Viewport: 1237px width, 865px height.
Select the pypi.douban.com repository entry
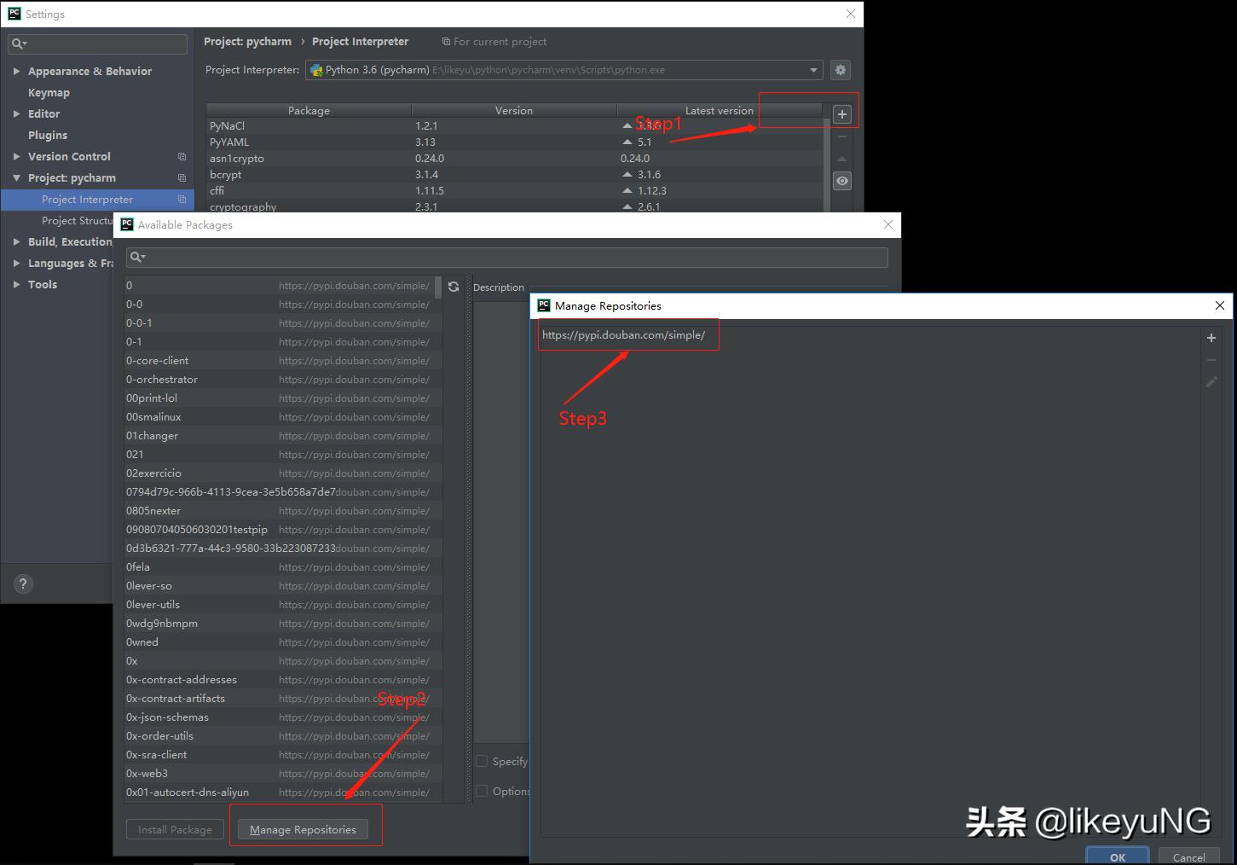pyautogui.click(x=624, y=334)
